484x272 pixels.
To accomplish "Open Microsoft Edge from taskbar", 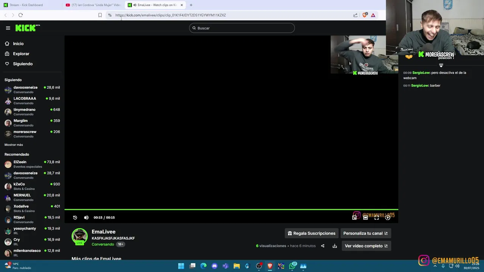I will coord(203,266).
